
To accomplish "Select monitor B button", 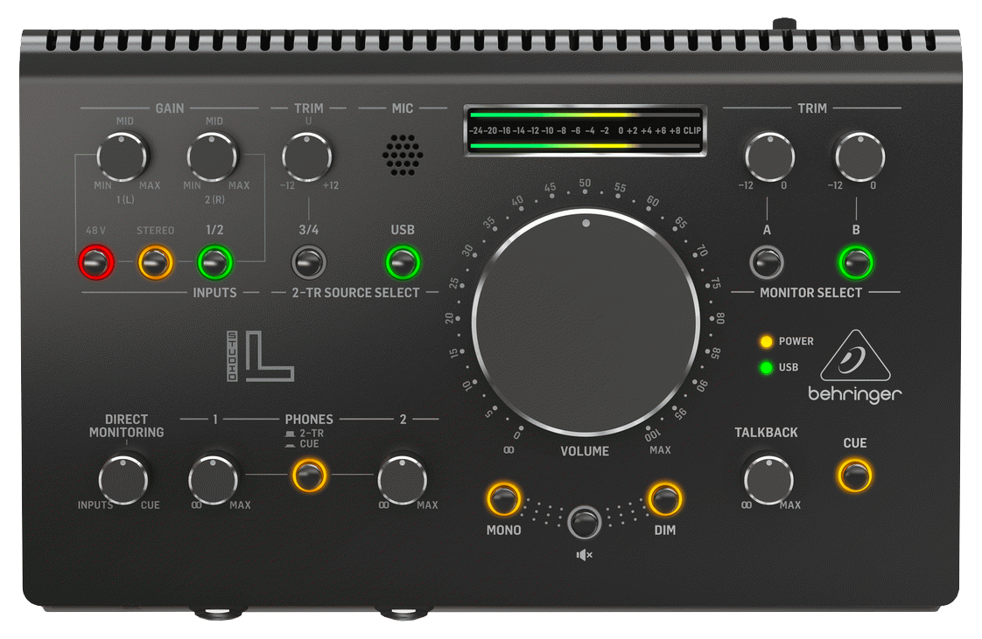I will [856, 261].
